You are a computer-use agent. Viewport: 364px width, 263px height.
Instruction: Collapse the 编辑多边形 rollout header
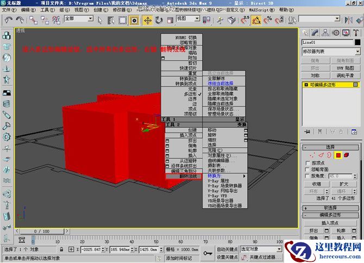pos(330,215)
